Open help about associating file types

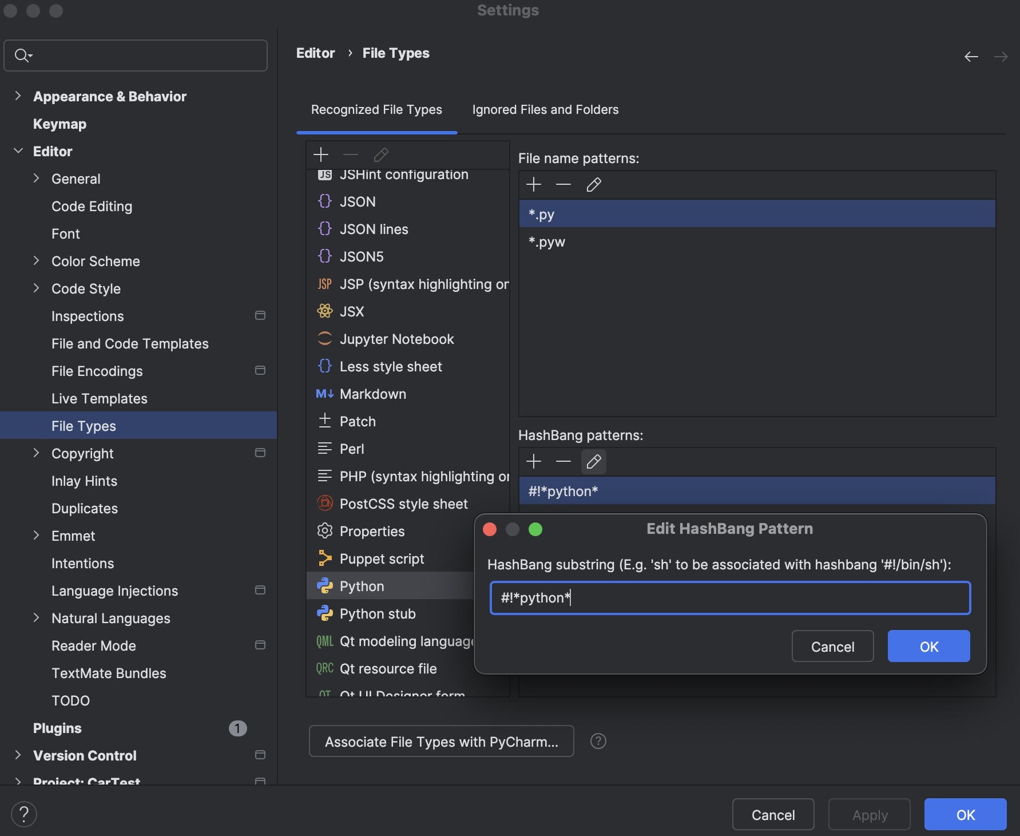598,741
